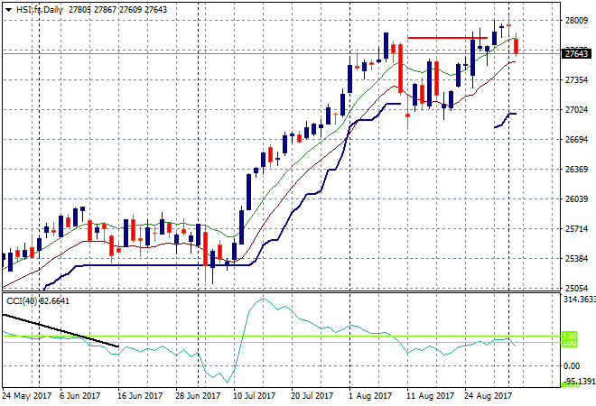Select the red horizontal resistance line
Image resolution: width=596 pixels, height=406 pixels.
(x=447, y=38)
